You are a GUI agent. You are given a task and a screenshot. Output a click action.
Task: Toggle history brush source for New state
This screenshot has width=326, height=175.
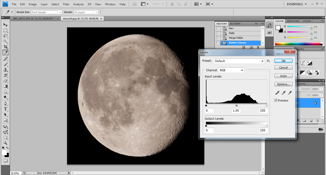tap(218, 28)
